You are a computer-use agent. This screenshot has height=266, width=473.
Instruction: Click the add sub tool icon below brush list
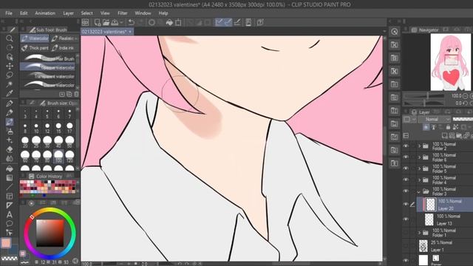click(62, 94)
